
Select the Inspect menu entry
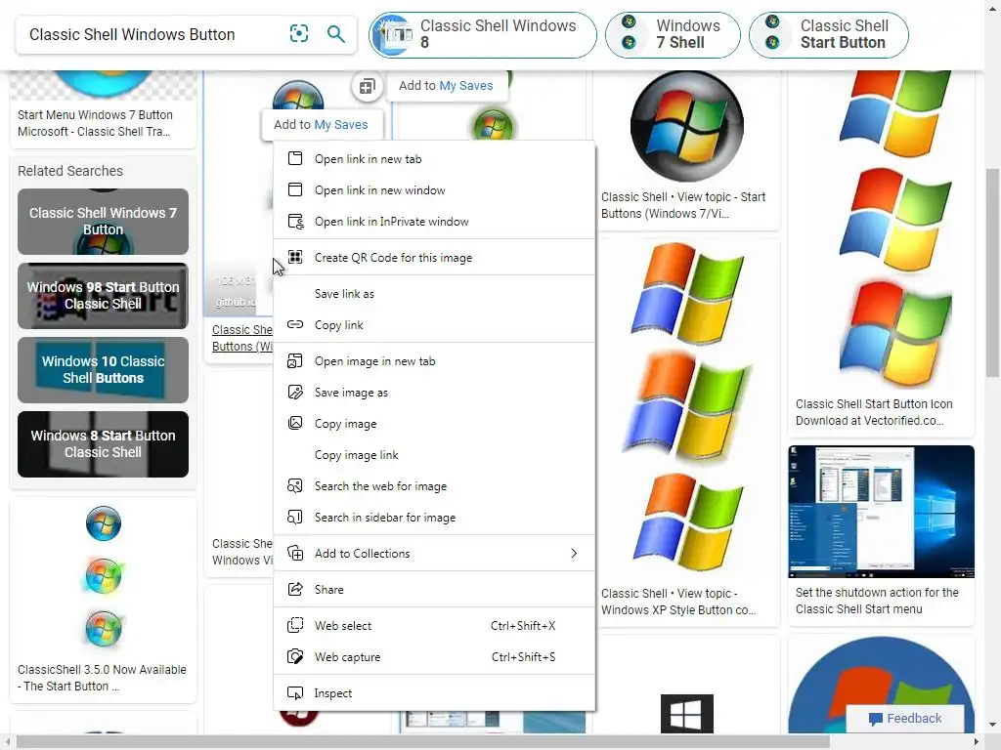click(434, 693)
